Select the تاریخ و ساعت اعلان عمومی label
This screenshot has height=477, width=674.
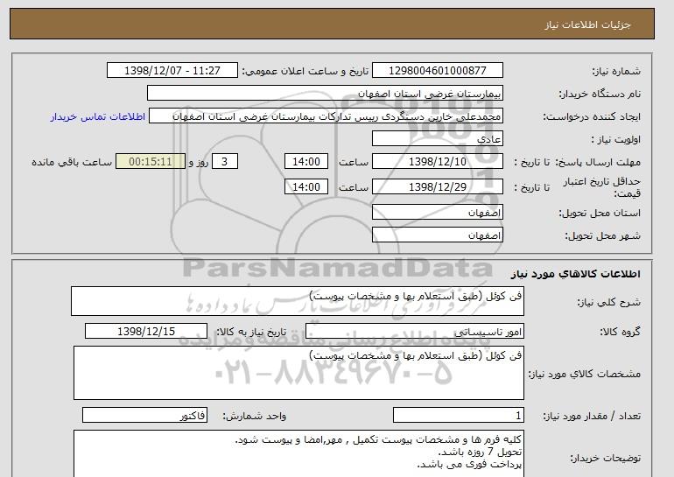[305, 71]
